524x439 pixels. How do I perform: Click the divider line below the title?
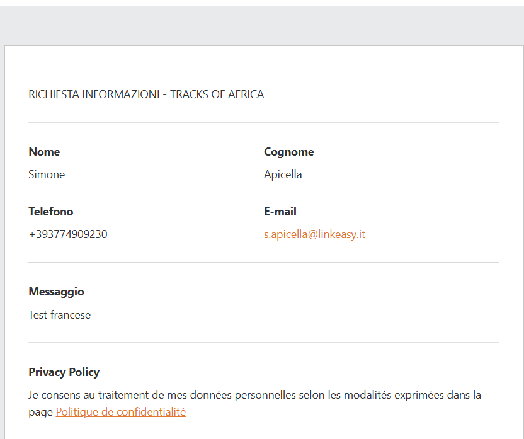[264, 122]
